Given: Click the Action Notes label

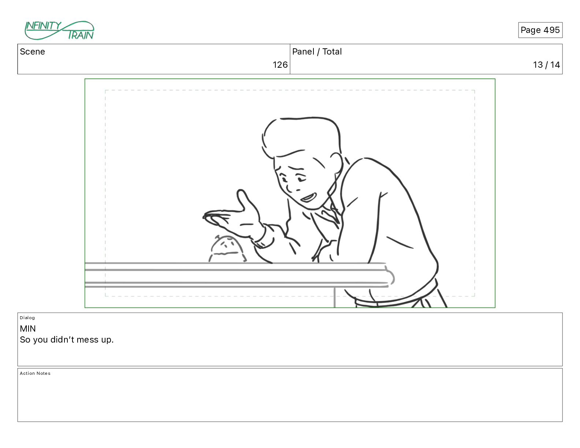Looking at the screenshot, I should 35,373.
